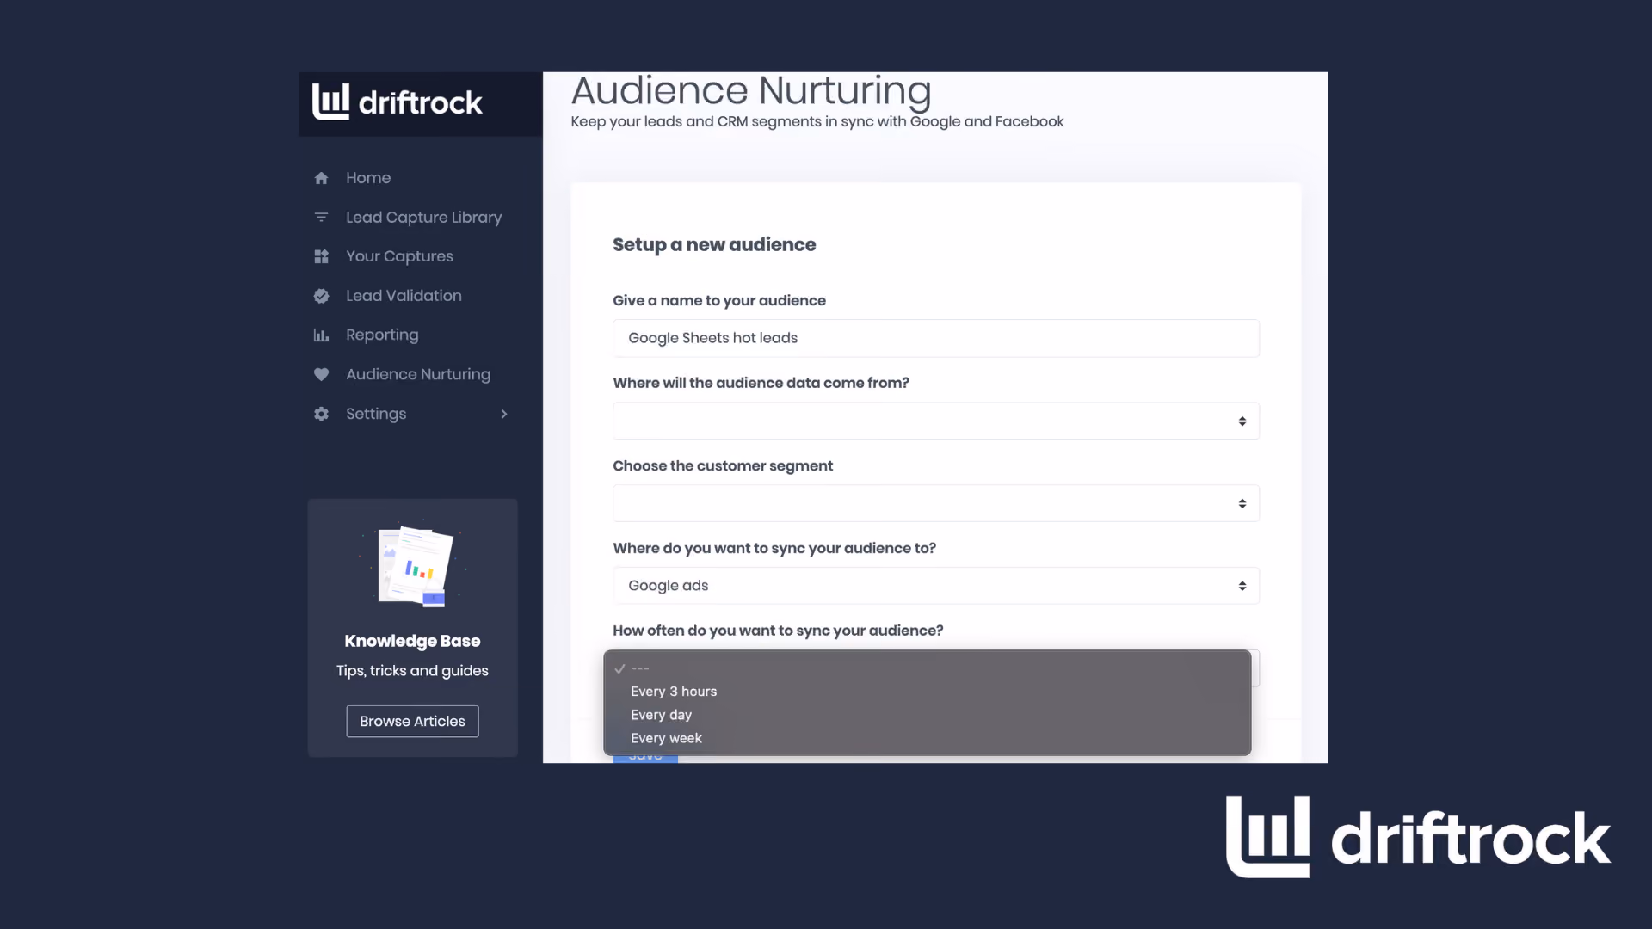Viewport: 1652px width, 929px height.
Task: Select the Every 3 hours option
Action: [928, 692]
